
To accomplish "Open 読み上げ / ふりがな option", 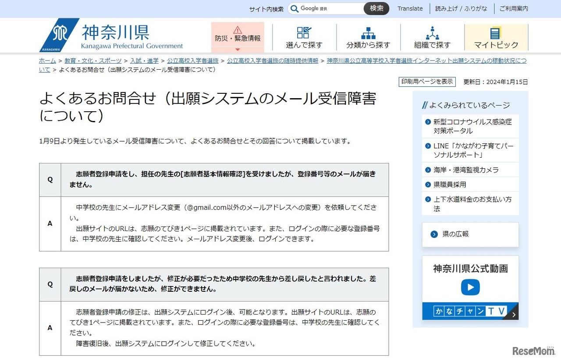I will tap(461, 8).
